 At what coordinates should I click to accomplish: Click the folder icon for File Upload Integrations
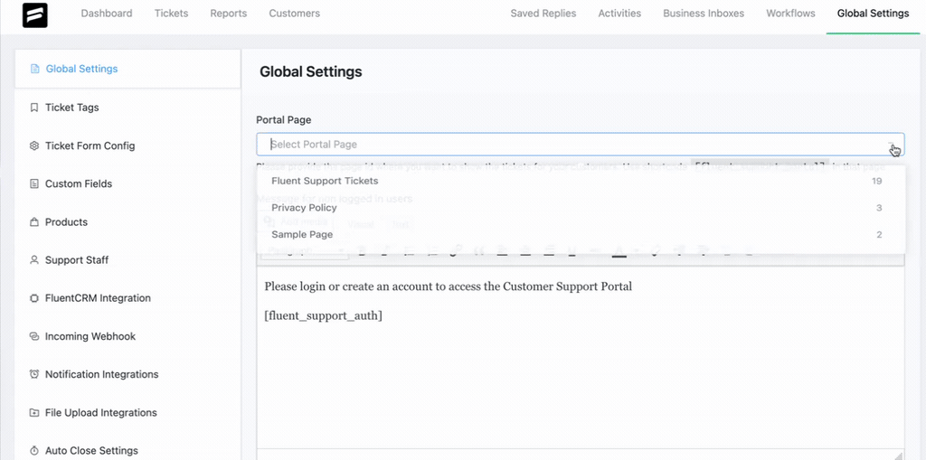(34, 413)
